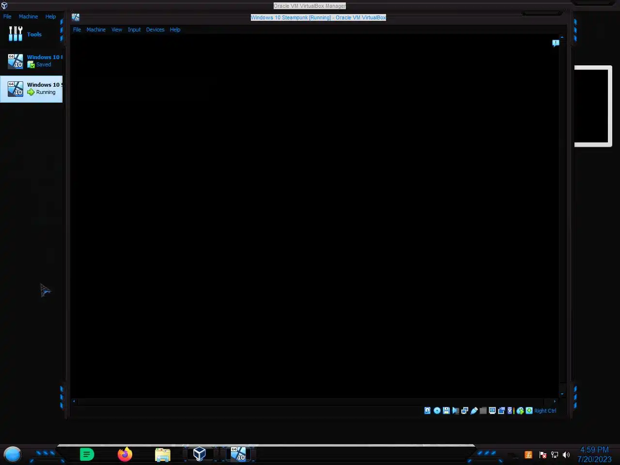Click the horizontal scrollbar left arrow
The width and height of the screenshot is (620, 465).
click(x=74, y=401)
